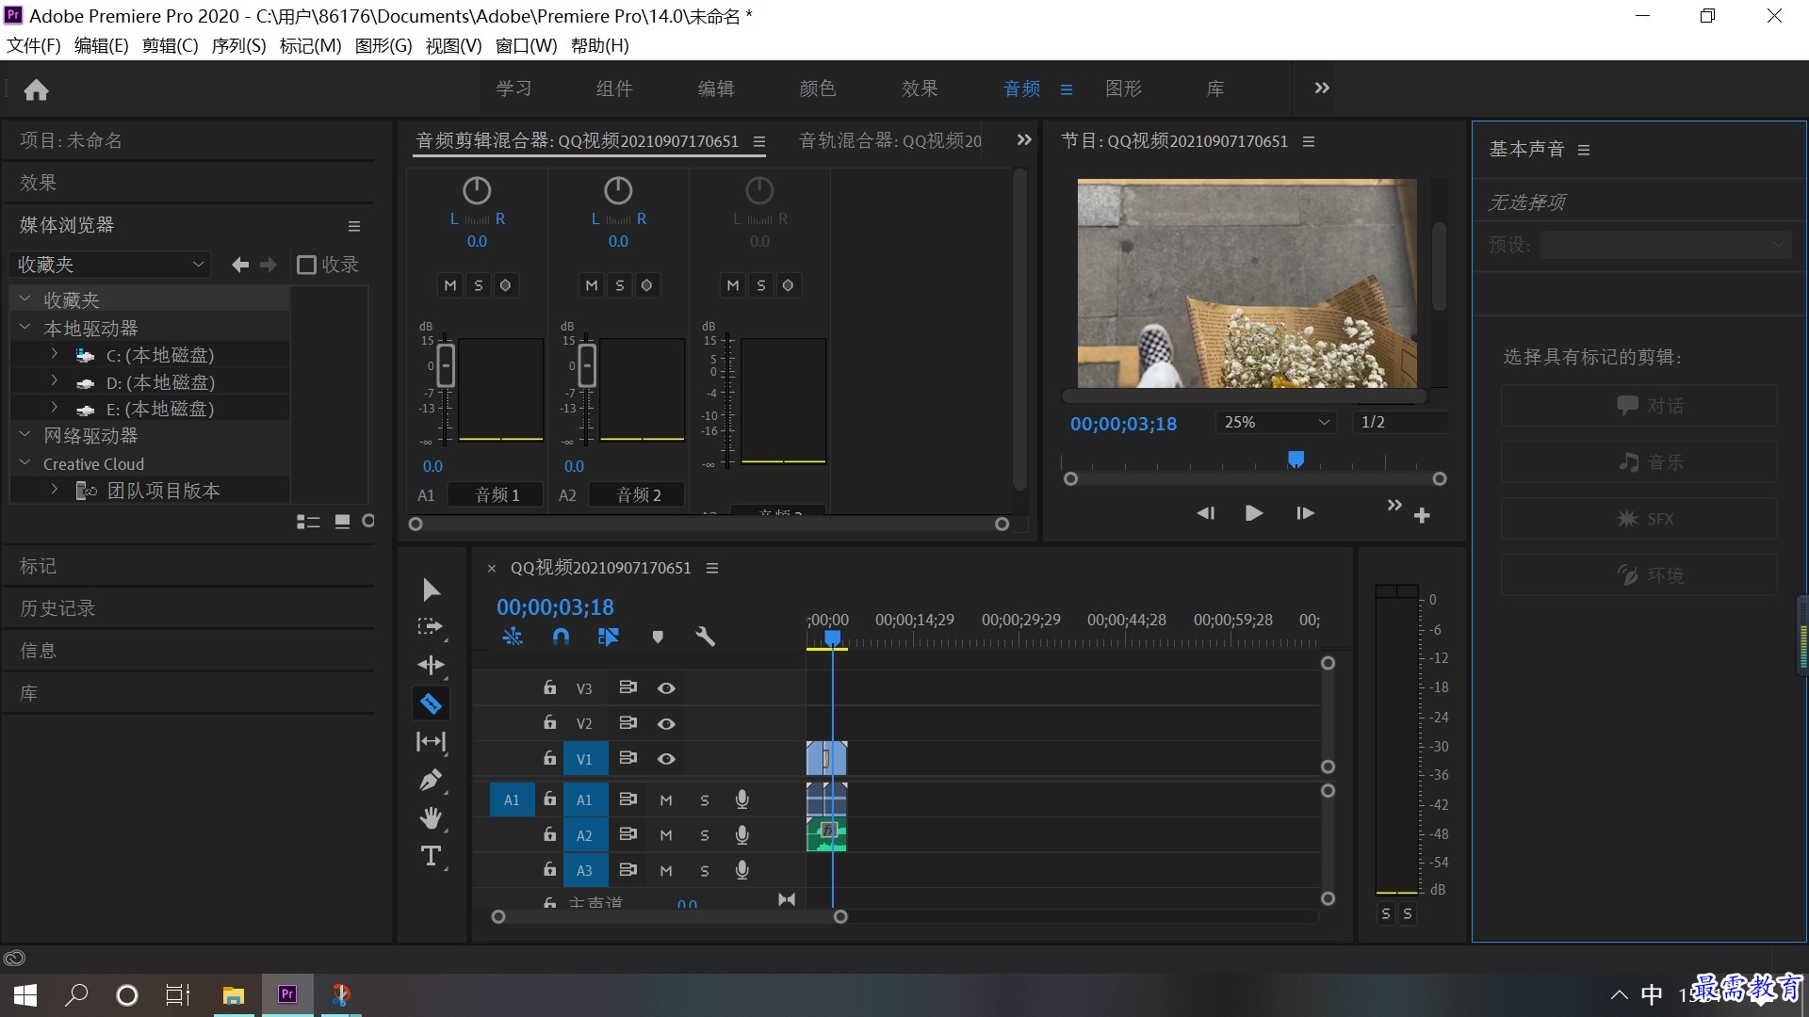Open the 文件(F) menu
Screen dimensions: 1809x1017
point(34,46)
